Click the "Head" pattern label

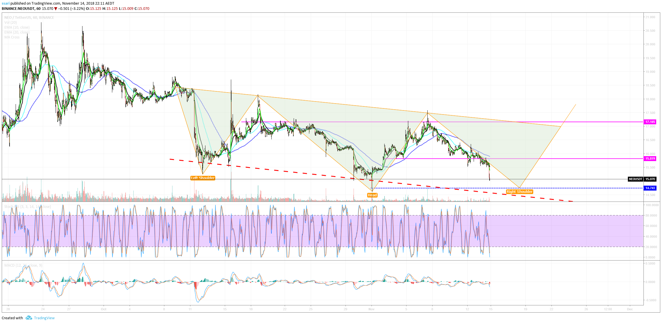[372, 195]
